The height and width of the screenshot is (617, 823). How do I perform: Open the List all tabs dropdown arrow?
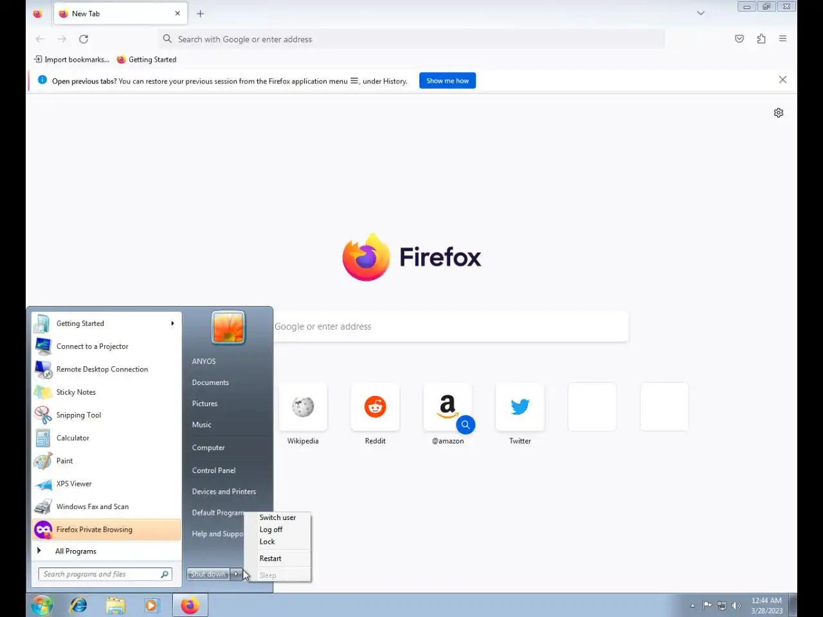coord(701,13)
